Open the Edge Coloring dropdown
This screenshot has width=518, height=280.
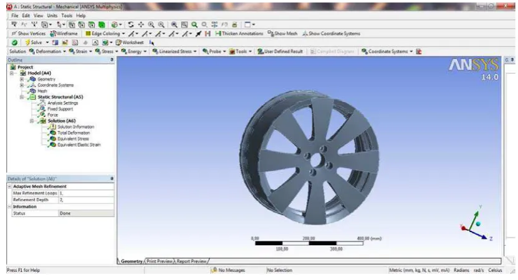point(105,34)
